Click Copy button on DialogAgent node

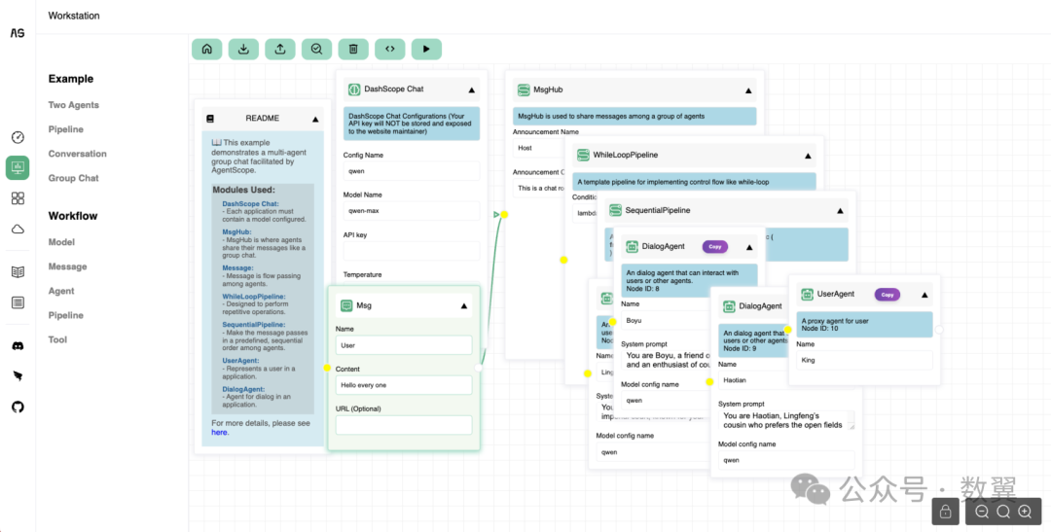click(x=715, y=247)
